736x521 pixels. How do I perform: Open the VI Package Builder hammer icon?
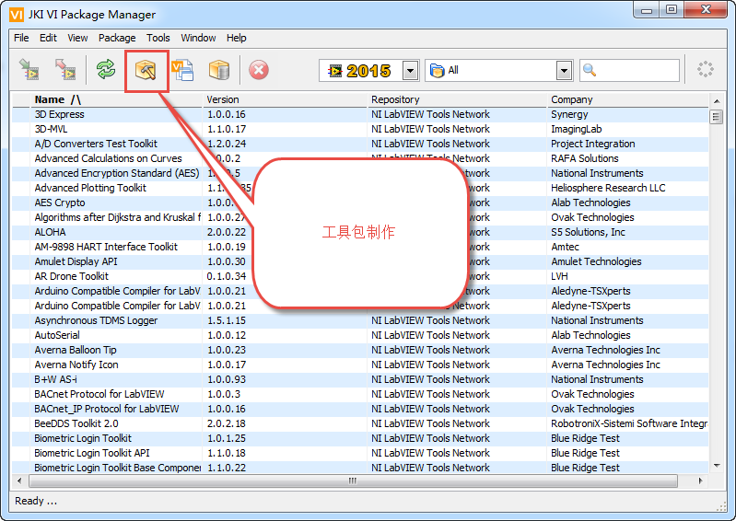click(146, 70)
